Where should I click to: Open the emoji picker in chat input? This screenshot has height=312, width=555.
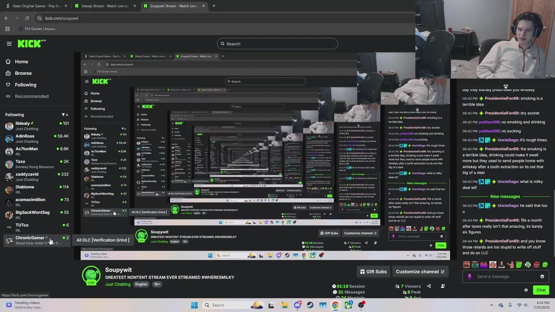point(542,276)
